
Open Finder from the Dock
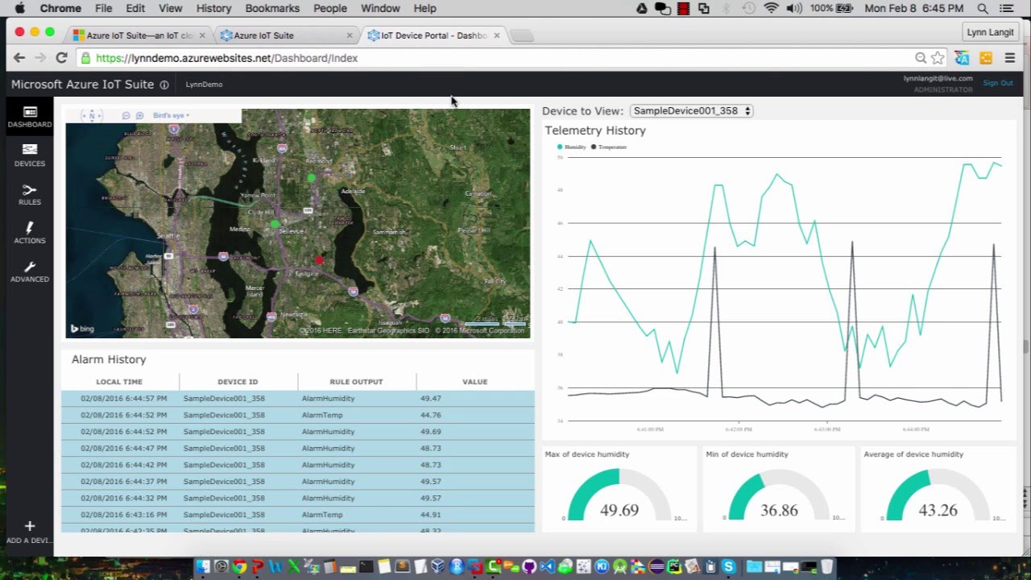pyautogui.click(x=203, y=567)
